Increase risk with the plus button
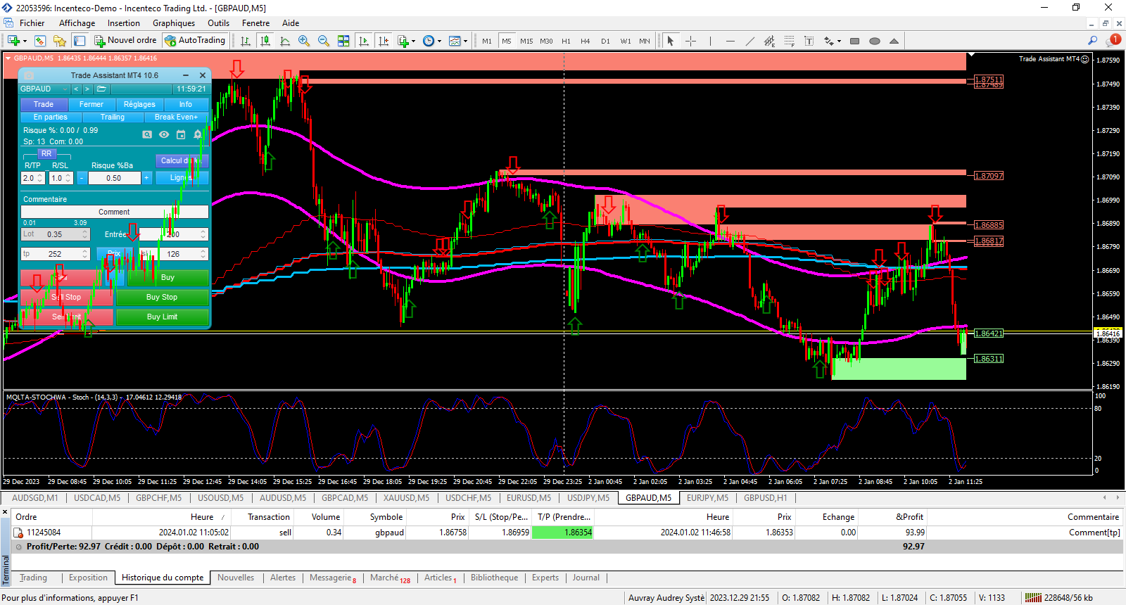 click(147, 178)
